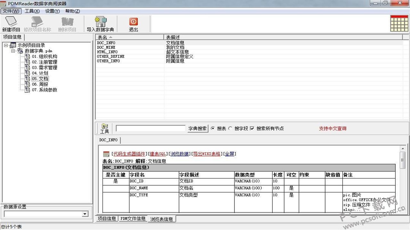Collapse the 数据字典.pdm tree node
The width and height of the screenshot is (410, 230).
pos(13,51)
